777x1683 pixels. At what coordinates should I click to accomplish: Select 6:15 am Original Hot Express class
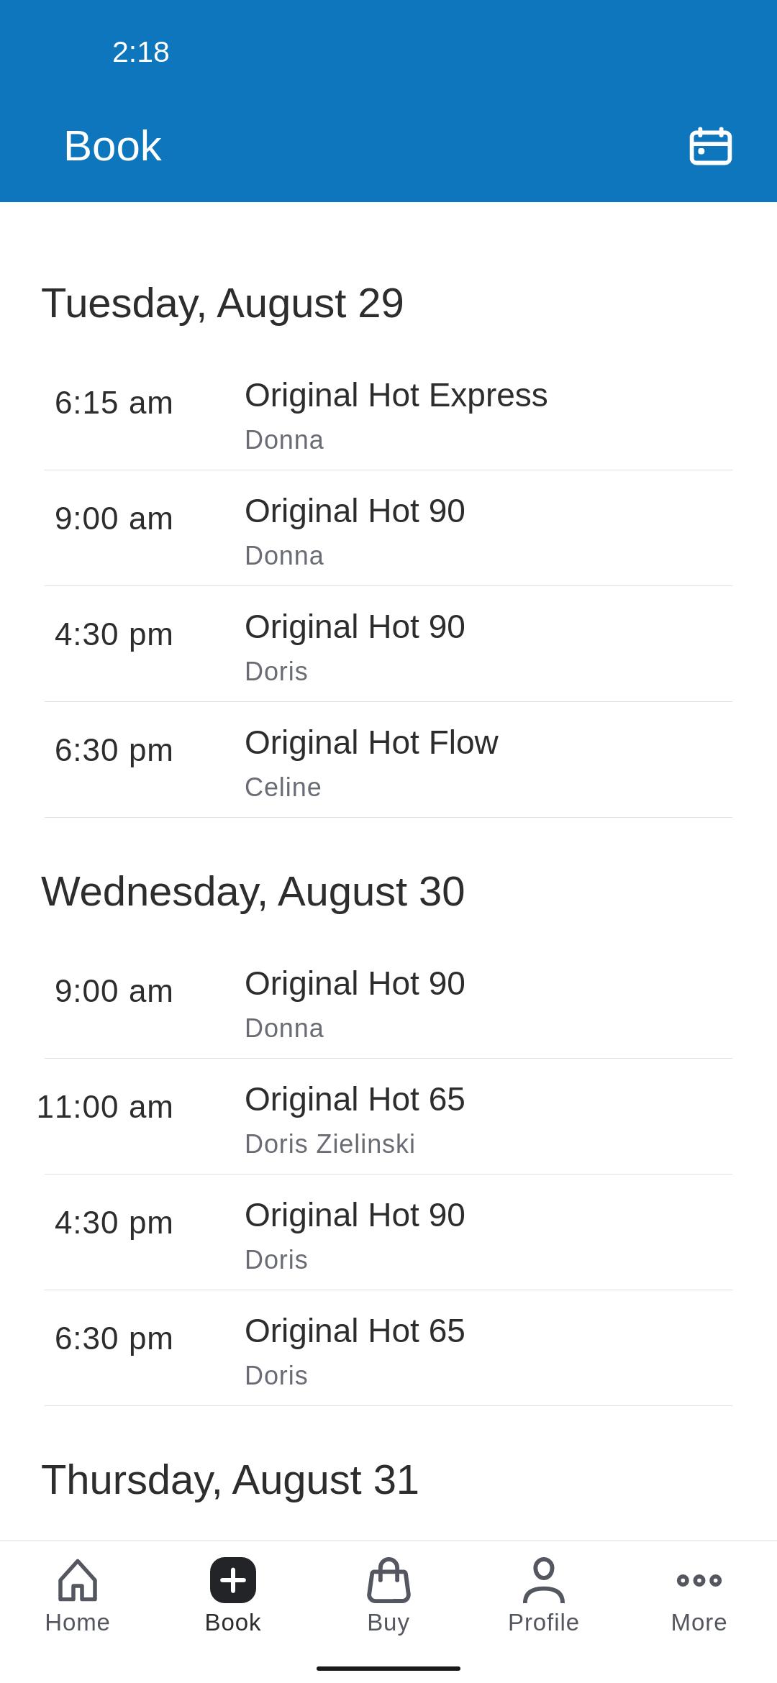point(388,413)
